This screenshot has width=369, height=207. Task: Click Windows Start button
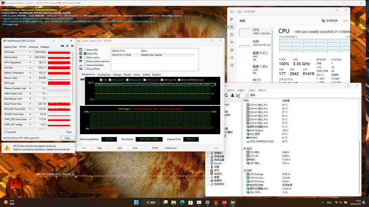[x=136, y=202]
